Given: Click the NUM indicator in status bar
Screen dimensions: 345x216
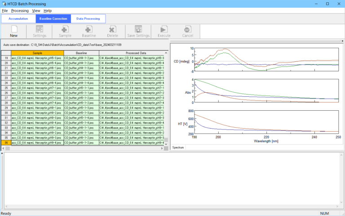Looking at the screenshot, I should [x=324, y=213].
